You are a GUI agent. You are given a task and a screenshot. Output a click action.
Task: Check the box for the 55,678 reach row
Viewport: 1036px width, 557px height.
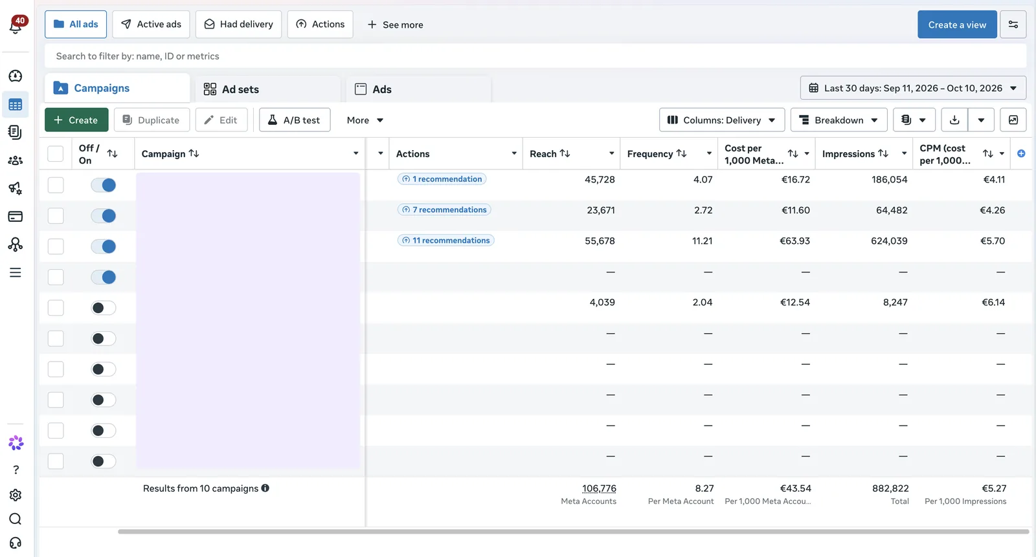pos(56,246)
